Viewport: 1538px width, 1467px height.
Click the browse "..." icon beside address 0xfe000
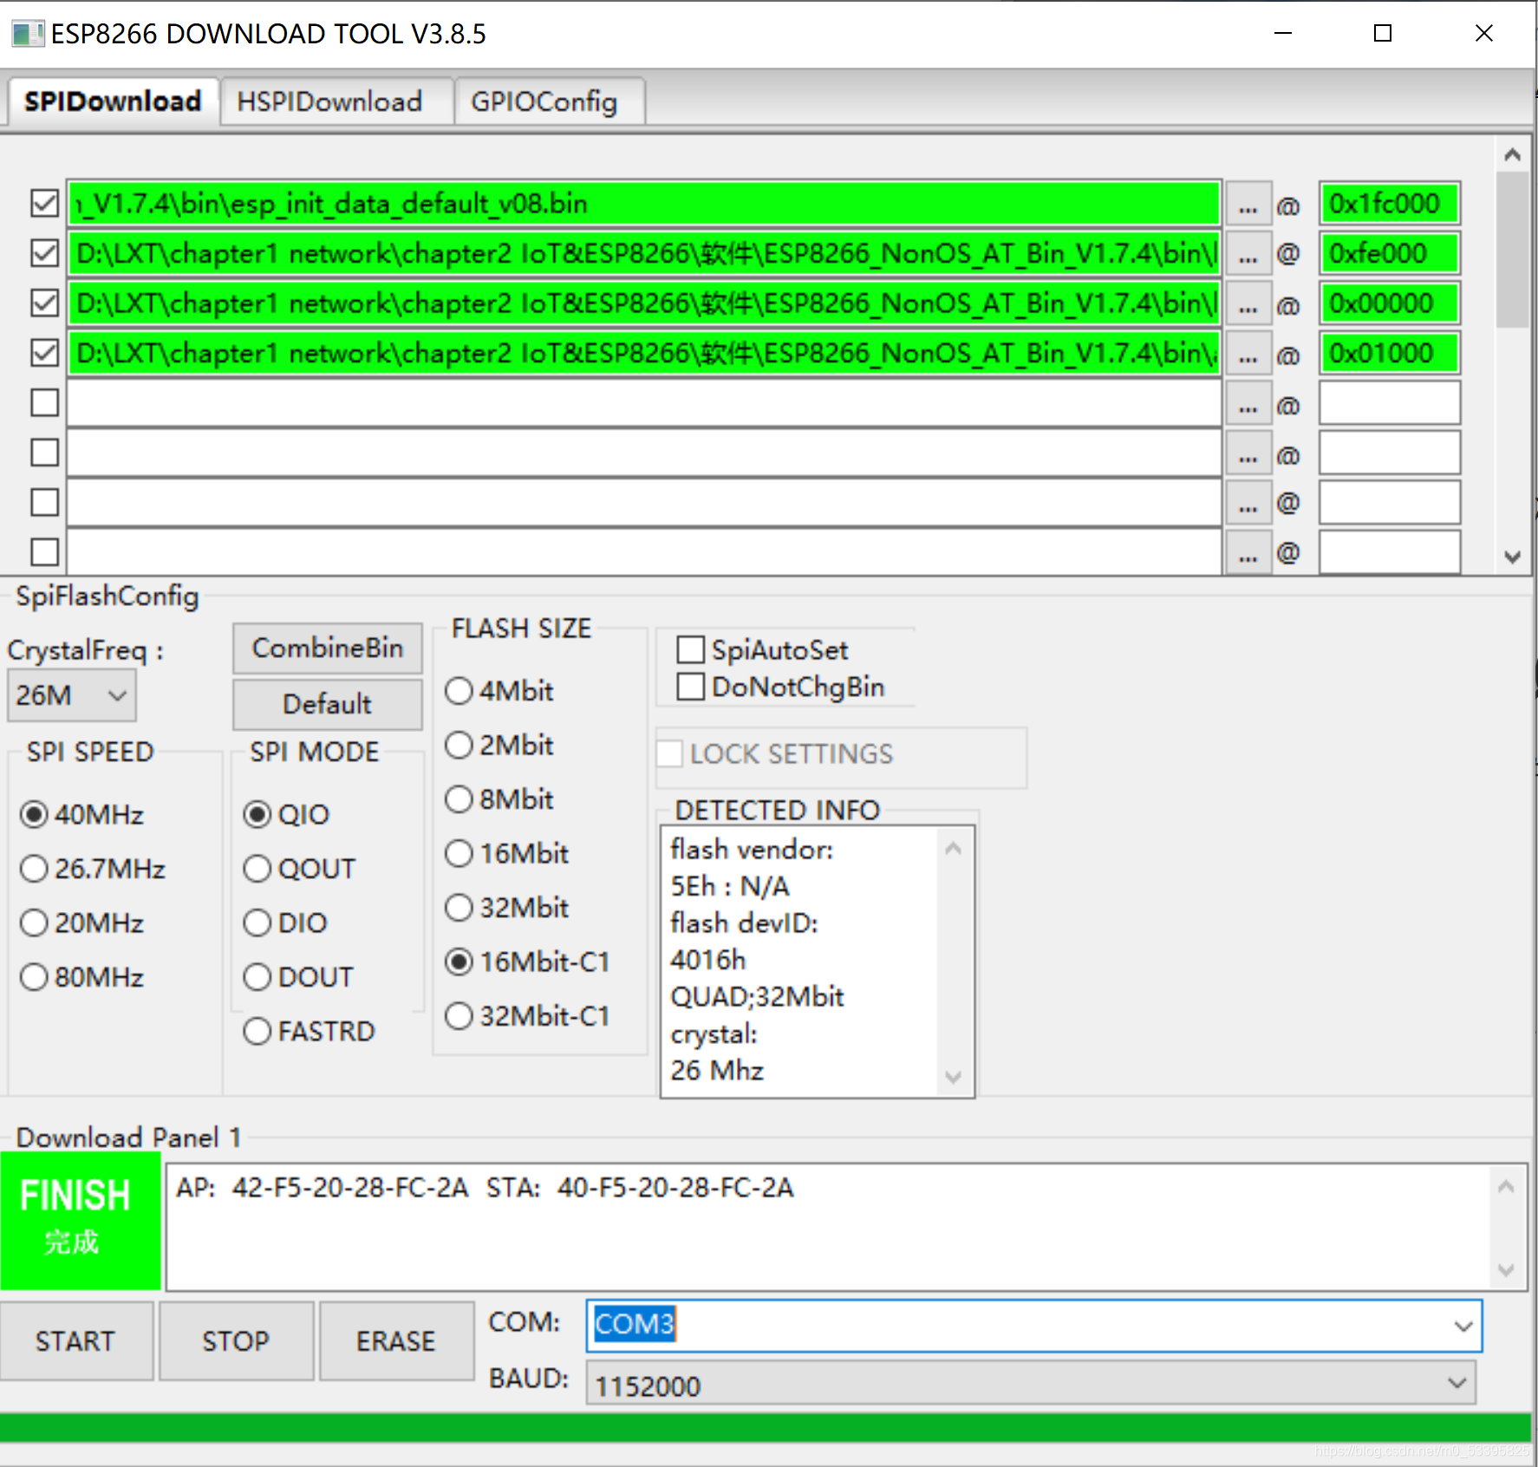coord(1248,252)
